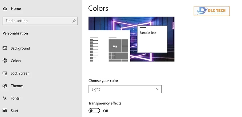The height and width of the screenshot is (117, 242).
Task: Select Fonts in the sidebar
Action: click(15, 98)
